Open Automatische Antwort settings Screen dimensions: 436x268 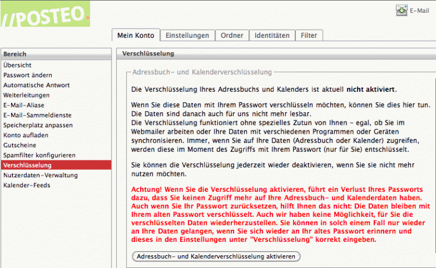(x=37, y=85)
